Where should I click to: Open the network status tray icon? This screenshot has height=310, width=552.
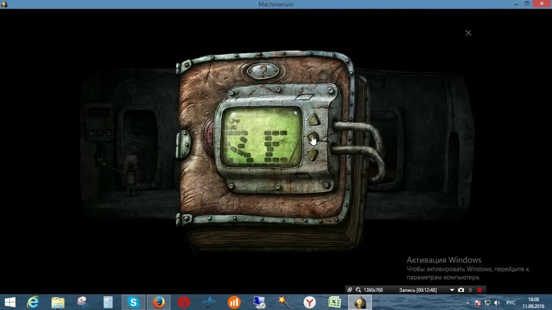(487, 303)
